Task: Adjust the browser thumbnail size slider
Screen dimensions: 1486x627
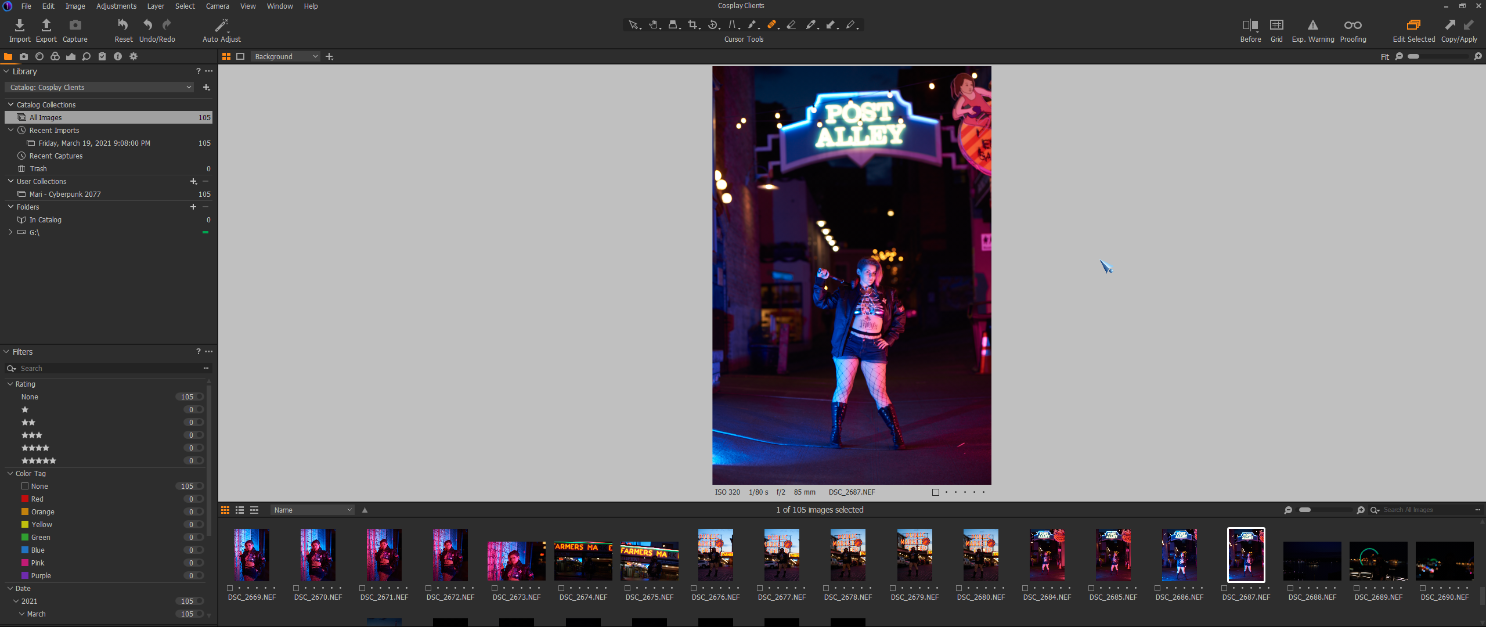Action: point(1325,510)
